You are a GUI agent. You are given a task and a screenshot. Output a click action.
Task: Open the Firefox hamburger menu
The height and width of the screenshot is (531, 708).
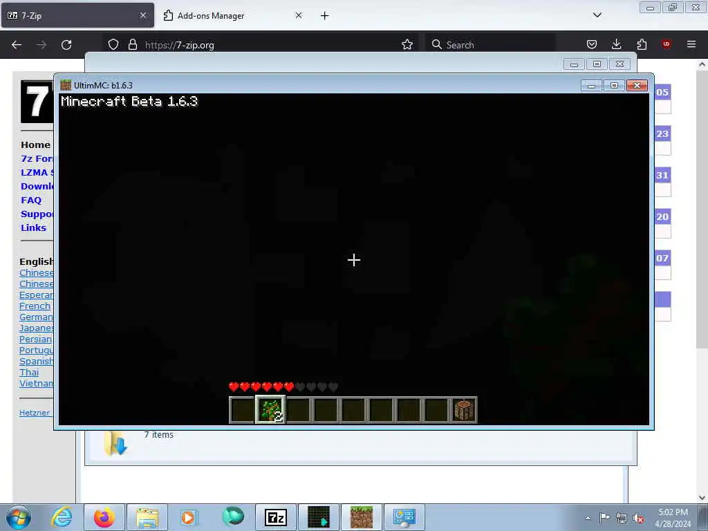[x=691, y=44]
